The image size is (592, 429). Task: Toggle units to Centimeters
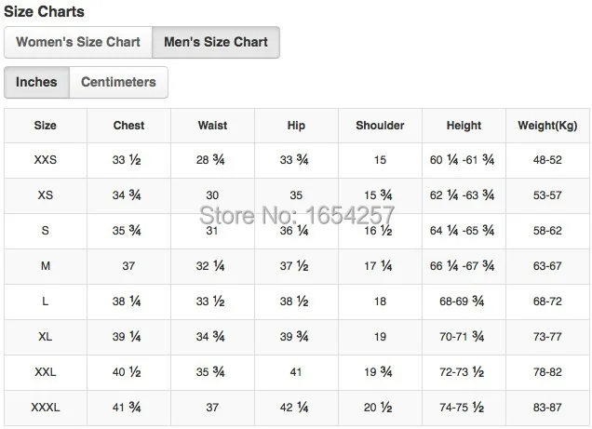(118, 82)
